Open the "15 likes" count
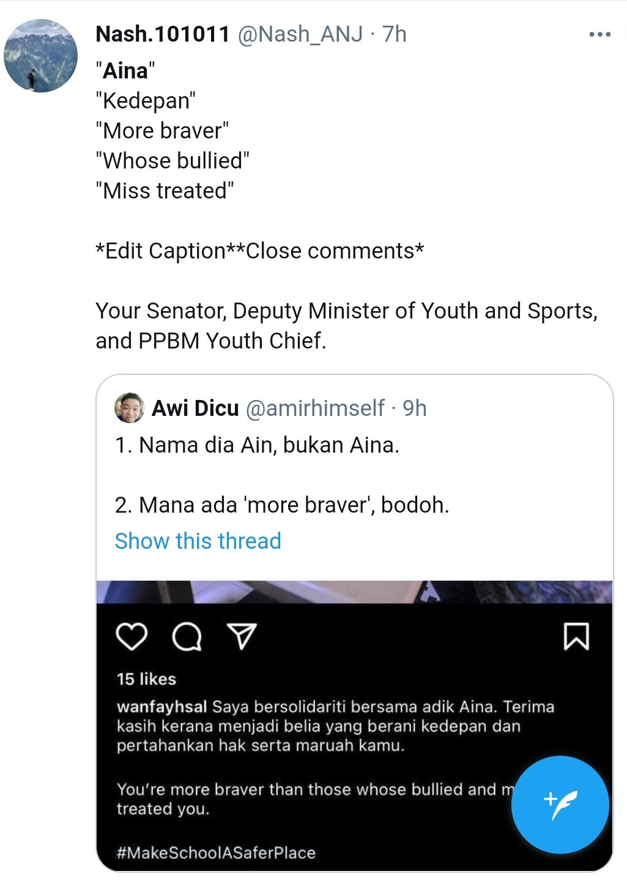 [146, 679]
